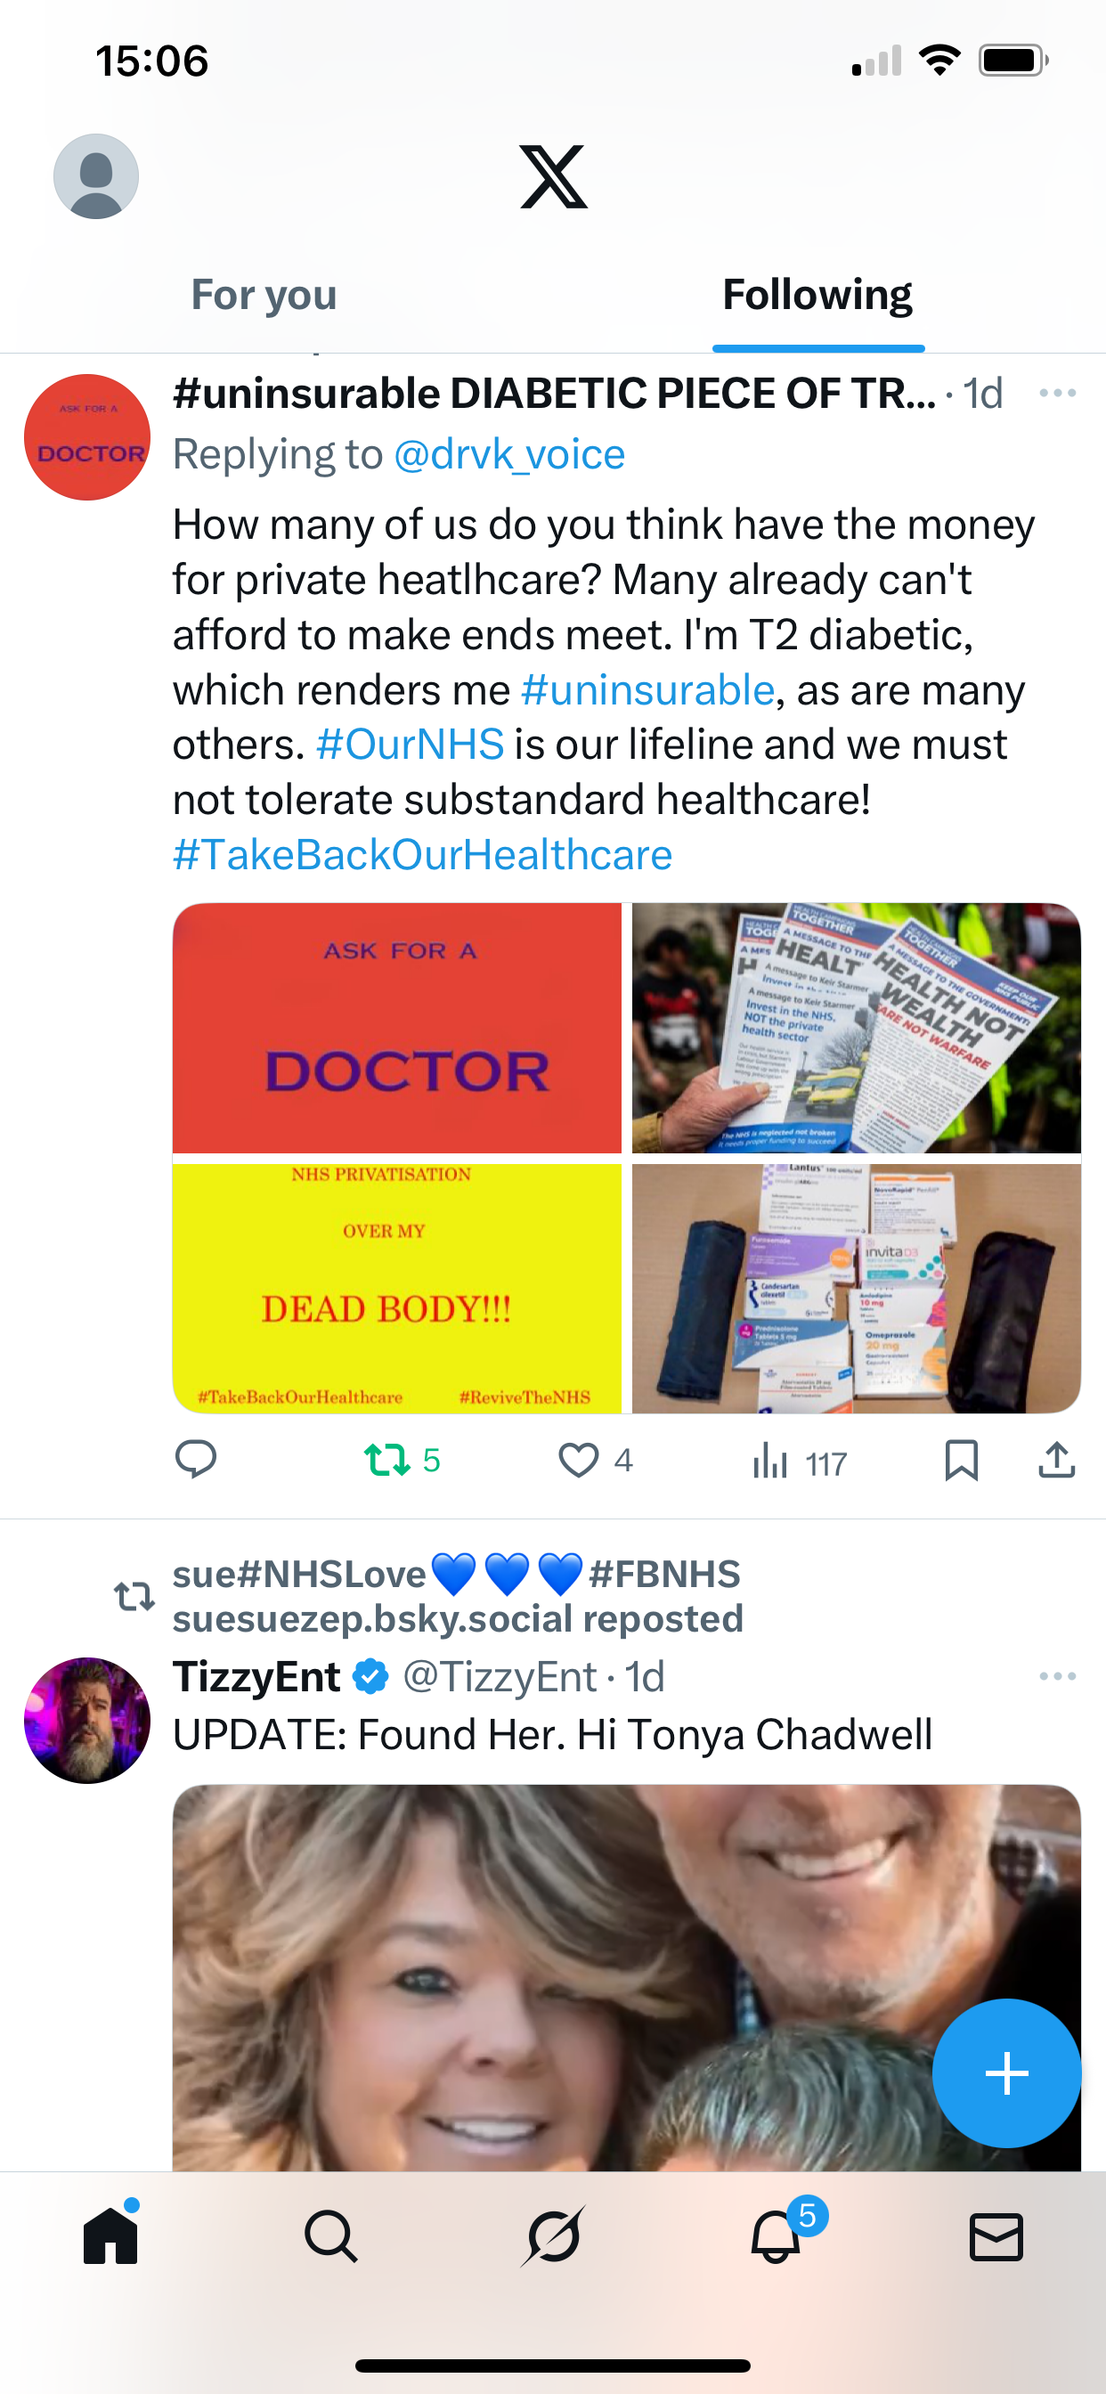This screenshot has width=1106, height=2394.
Task: Tap the X logo at top
Action: click(x=554, y=176)
